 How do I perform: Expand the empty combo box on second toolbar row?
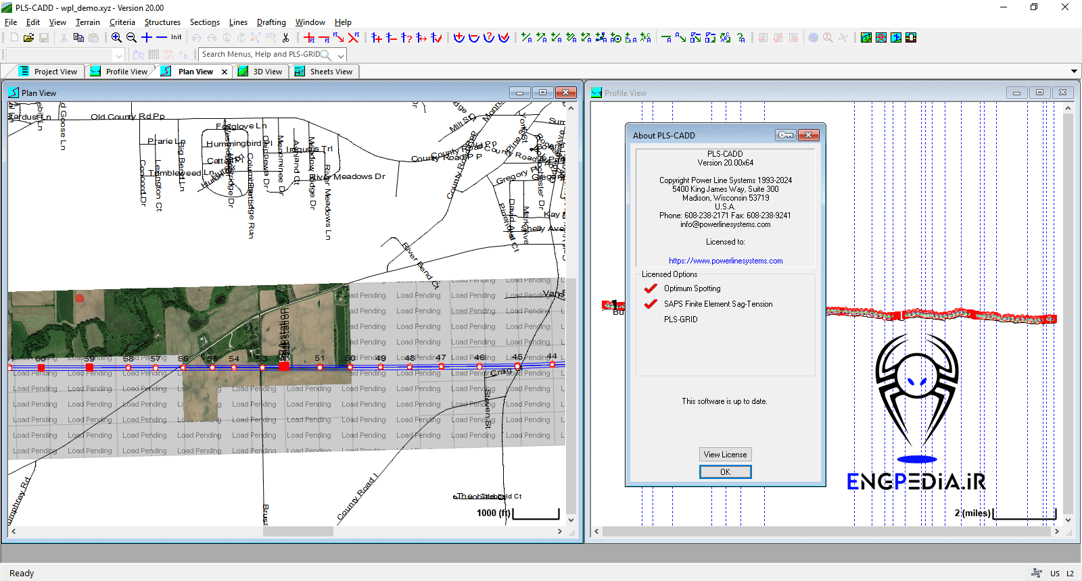click(119, 55)
